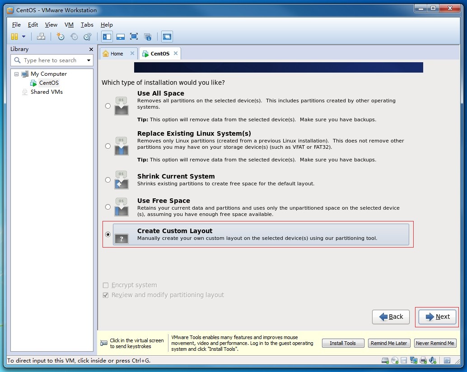Open the snapshot manager wrench-clock icon

[88, 37]
